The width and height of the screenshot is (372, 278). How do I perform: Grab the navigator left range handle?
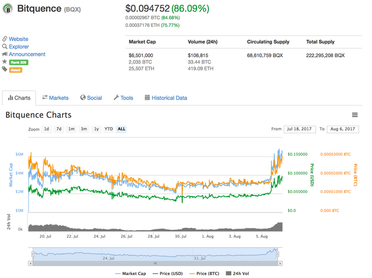point(33,254)
